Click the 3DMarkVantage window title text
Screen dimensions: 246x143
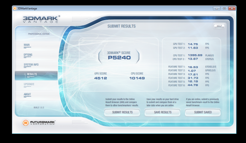(27, 8)
